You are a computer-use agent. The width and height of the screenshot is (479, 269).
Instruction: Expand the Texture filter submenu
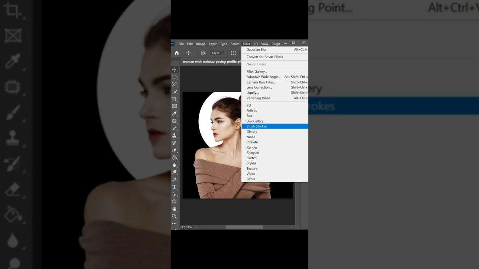(275, 168)
